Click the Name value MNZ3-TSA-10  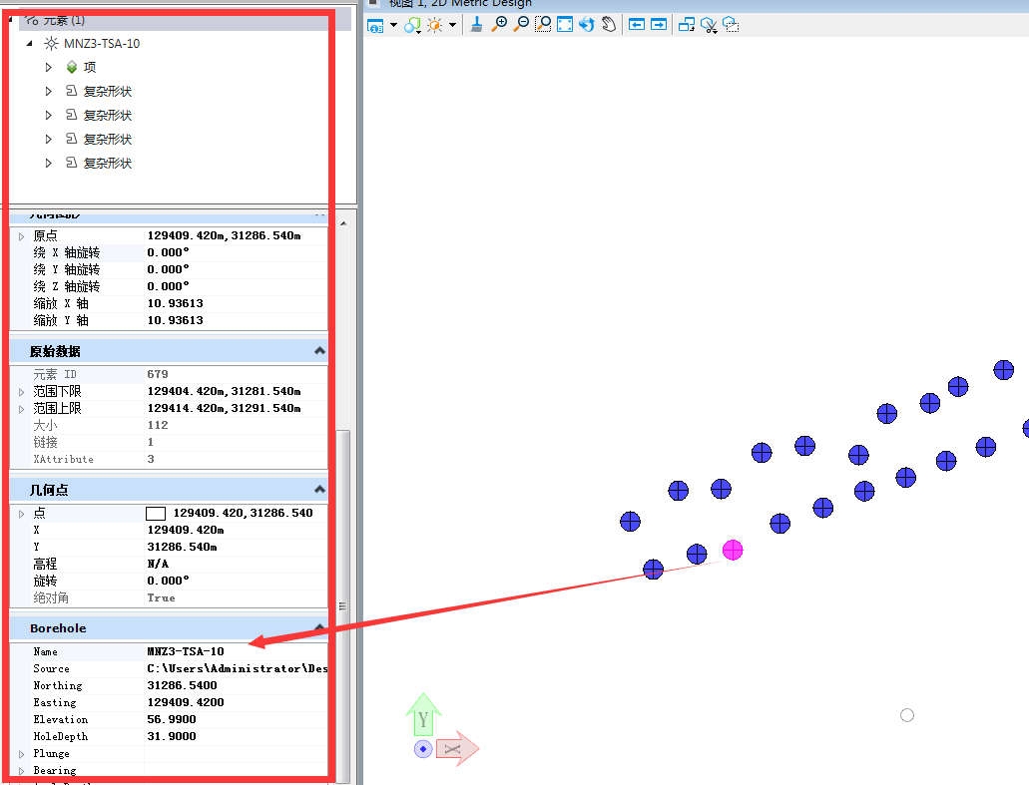click(186, 652)
